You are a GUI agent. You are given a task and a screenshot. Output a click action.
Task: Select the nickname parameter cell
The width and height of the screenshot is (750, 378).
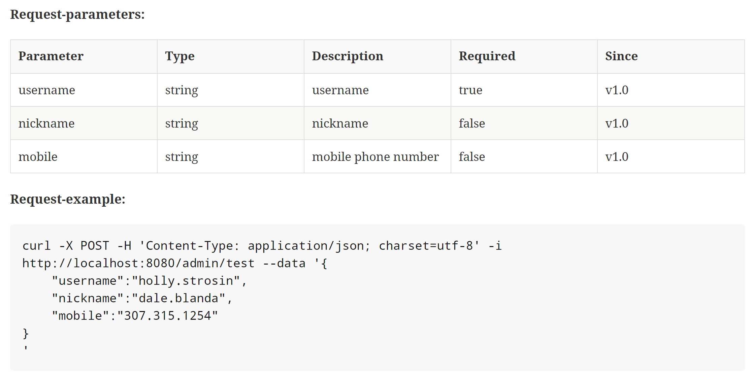coord(46,124)
